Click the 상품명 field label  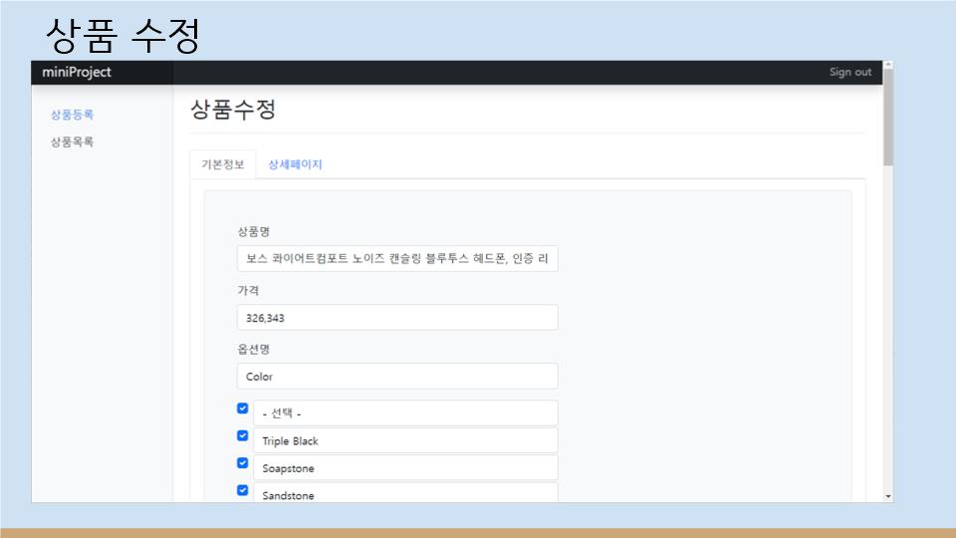[253, 232]
